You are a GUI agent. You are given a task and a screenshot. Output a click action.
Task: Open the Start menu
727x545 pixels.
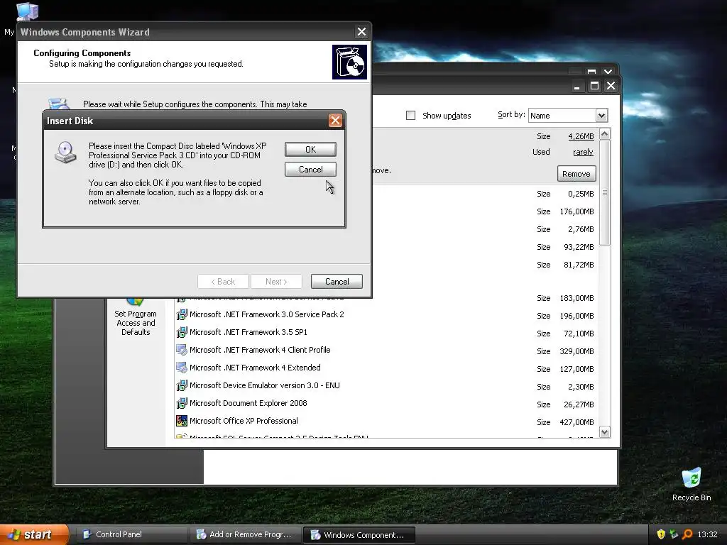[x=34, y=534]
